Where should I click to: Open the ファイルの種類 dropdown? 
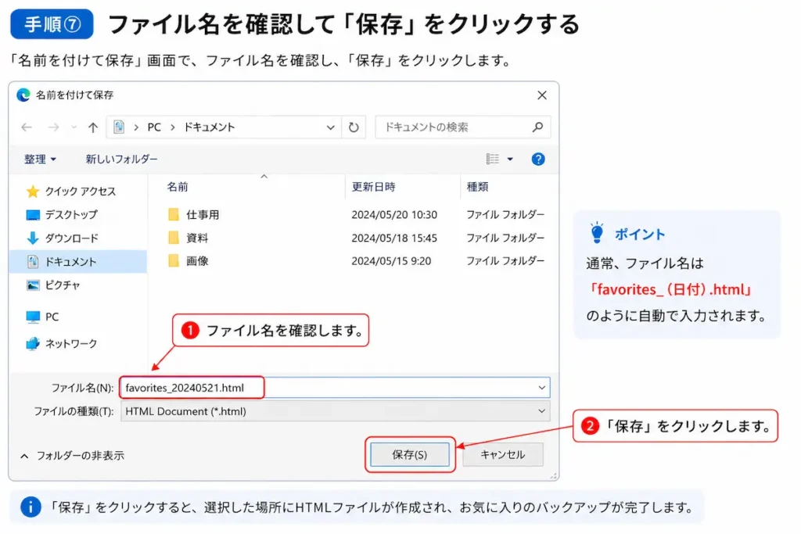[x=335, y=411]
